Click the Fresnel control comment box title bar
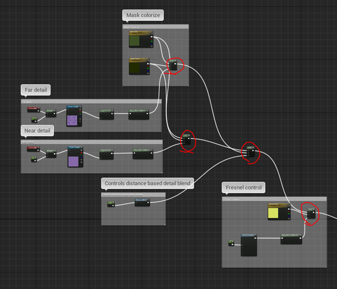The width and height of the screenshot is (337, 289). [274, 199]
